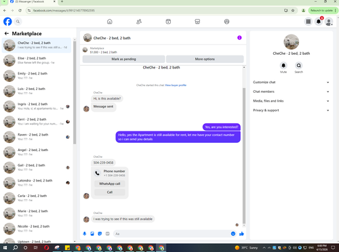Open the Friends icon in top nav
Screen dimensions: 339x252
tap(139, 22)
